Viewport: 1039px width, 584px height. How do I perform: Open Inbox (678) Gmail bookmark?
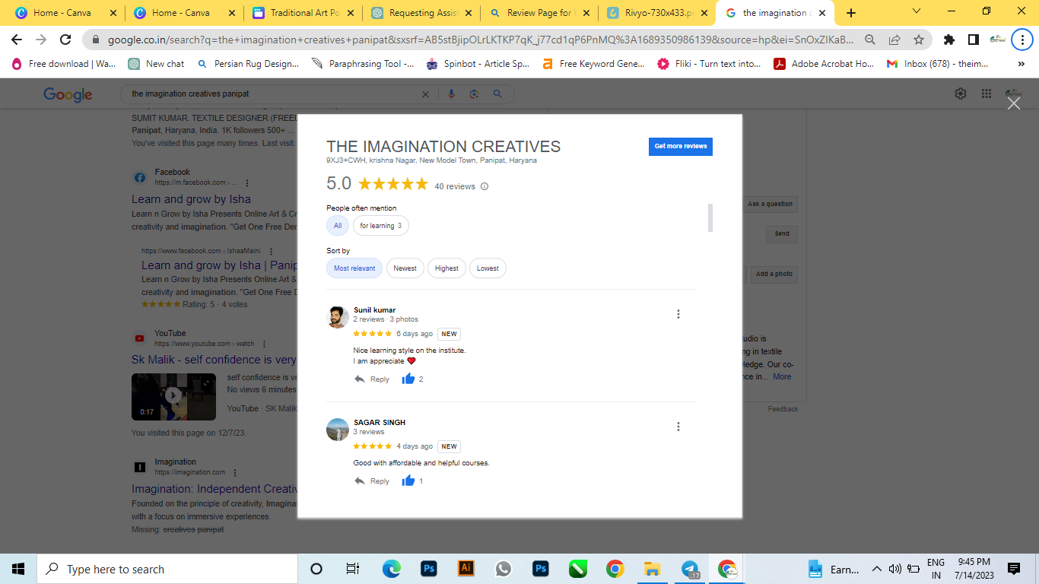937,64
